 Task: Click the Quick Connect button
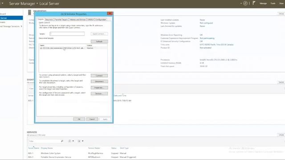(99, 34)
